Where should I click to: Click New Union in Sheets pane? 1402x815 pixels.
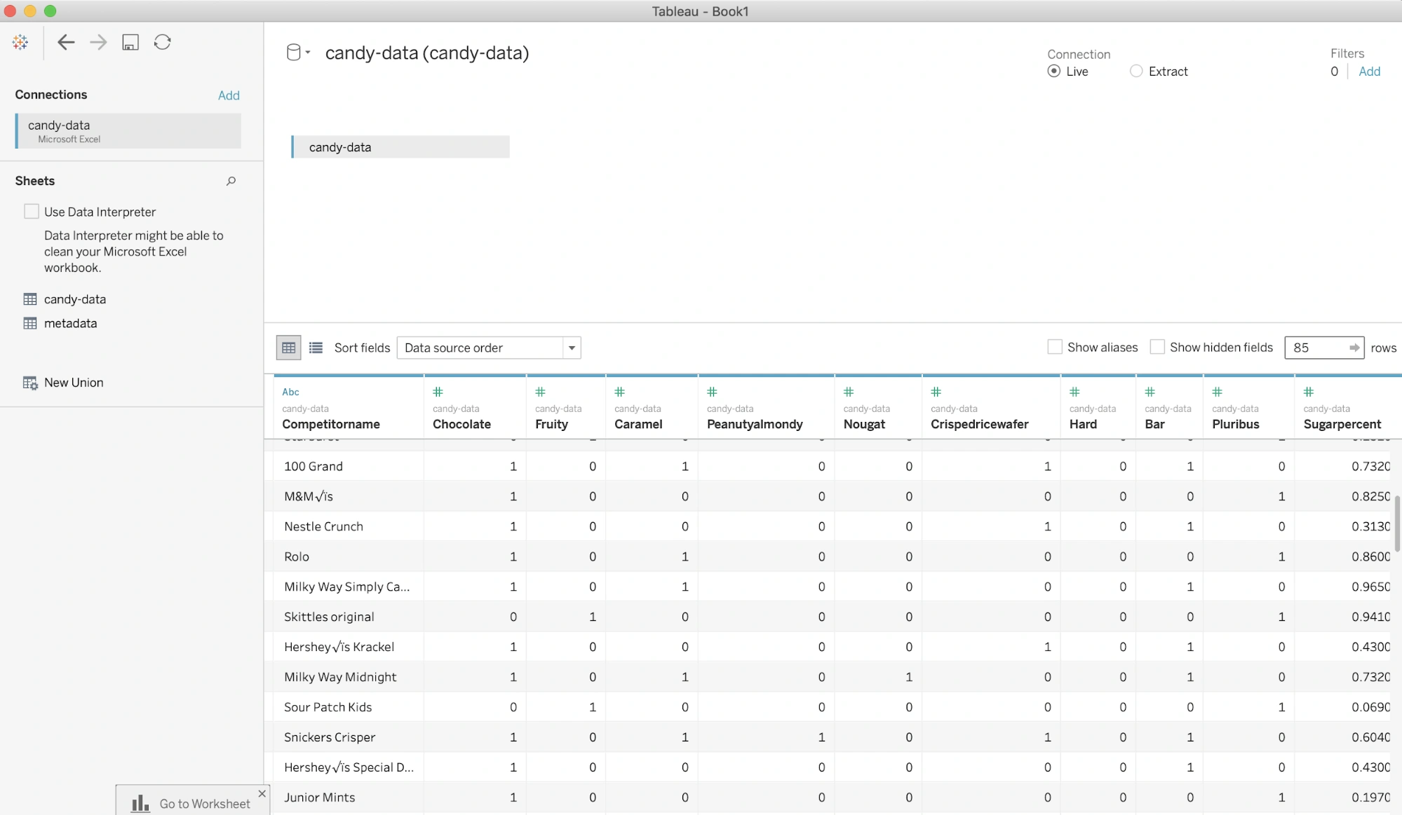tap(73, 383)
